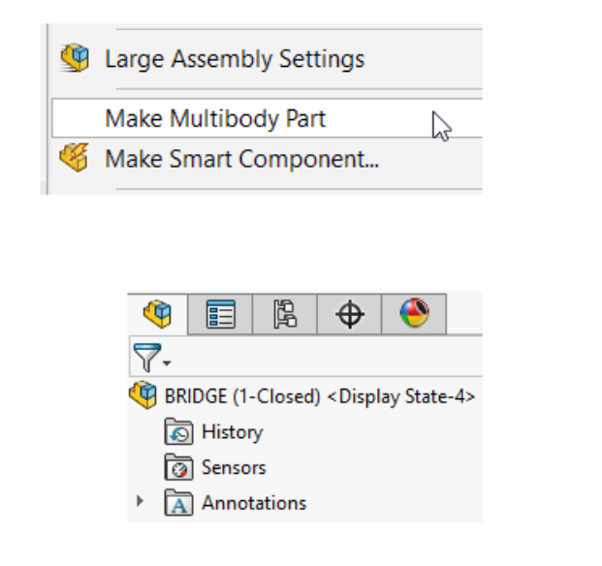Click the BRIDGE assembly icon
The width and height of the screenshot is (602, 566).
coord(143,395)
